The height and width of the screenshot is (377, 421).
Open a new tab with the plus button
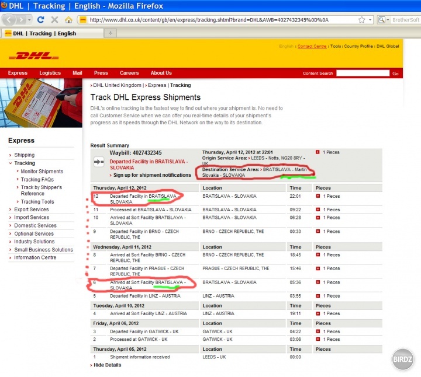111,33
